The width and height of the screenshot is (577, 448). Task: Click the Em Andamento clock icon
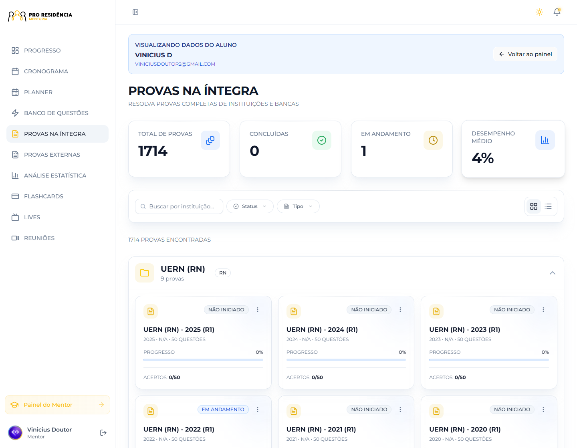click(x=433, y=140)
